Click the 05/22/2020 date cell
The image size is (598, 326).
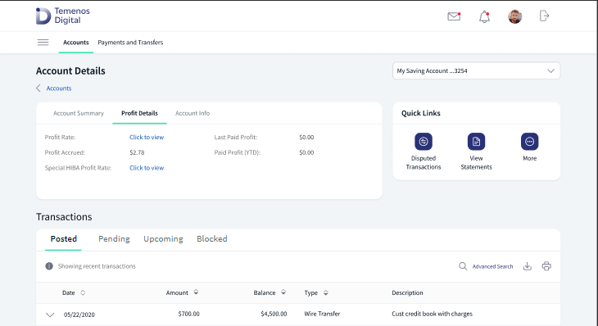coord(79,315)
